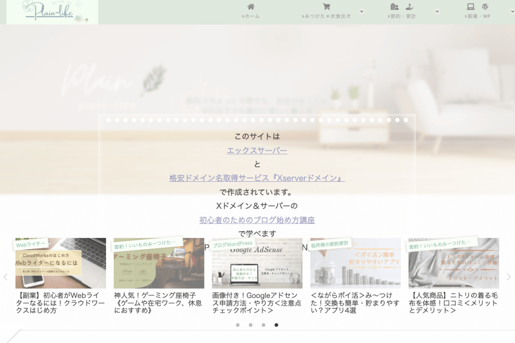
Task: Click the ブログ始め方講座 link
Action: pos(257,220)
